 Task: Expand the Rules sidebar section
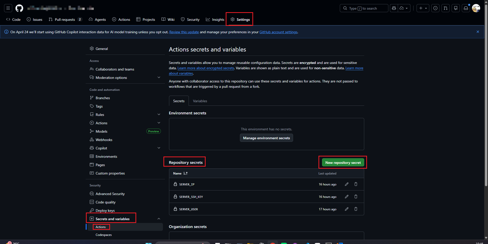pos(159,115)
